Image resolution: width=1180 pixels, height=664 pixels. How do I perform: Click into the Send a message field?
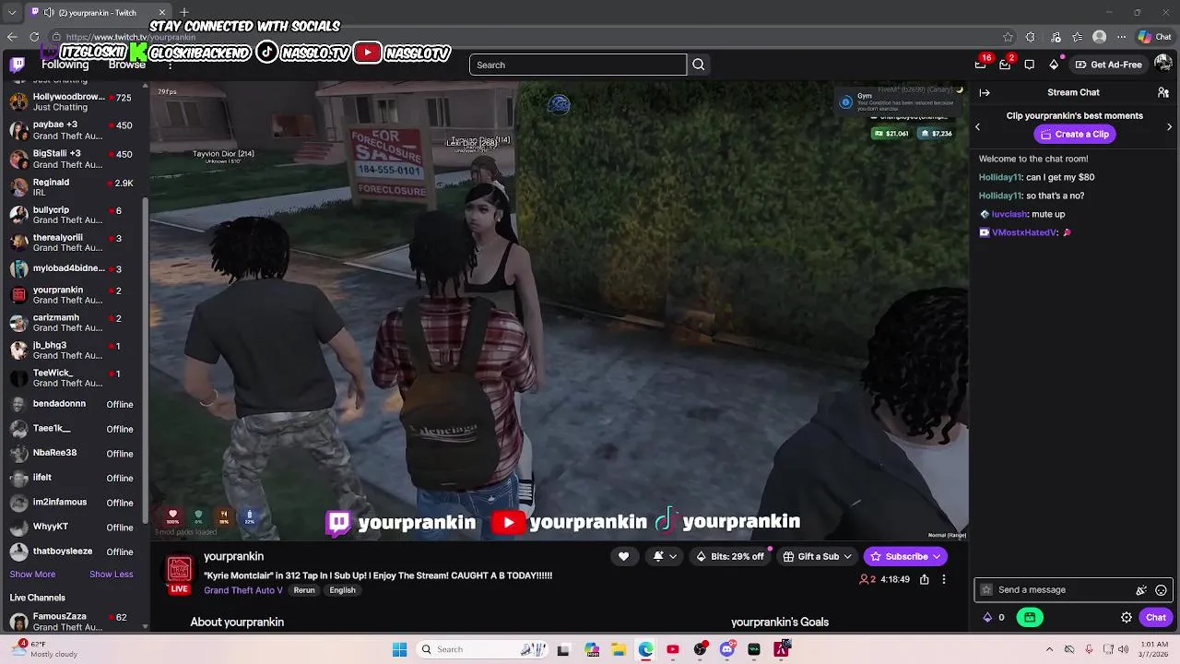pos(1073,590)
